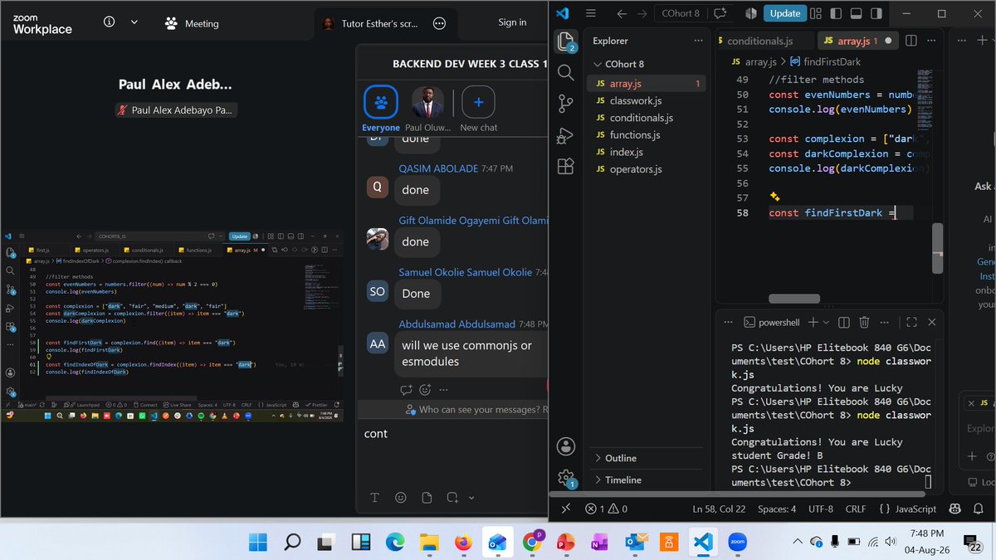This screenshot has height=560, width=996.
Task: Open the Manage gear in VS Code
Action: coord(565,478)
